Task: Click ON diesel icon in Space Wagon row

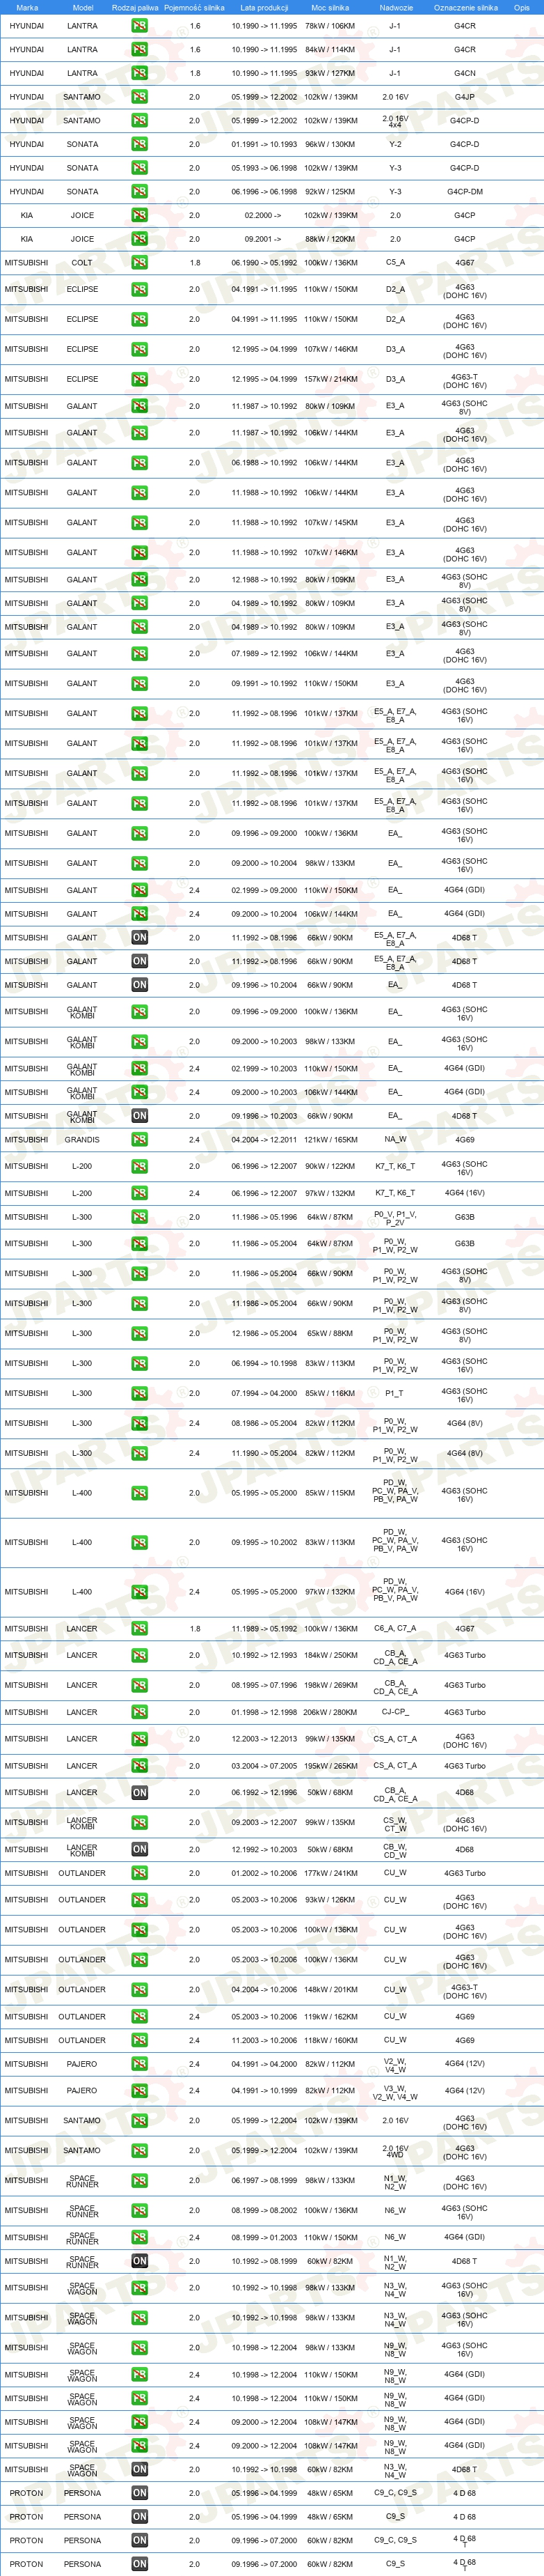Action: [140, 2469]
